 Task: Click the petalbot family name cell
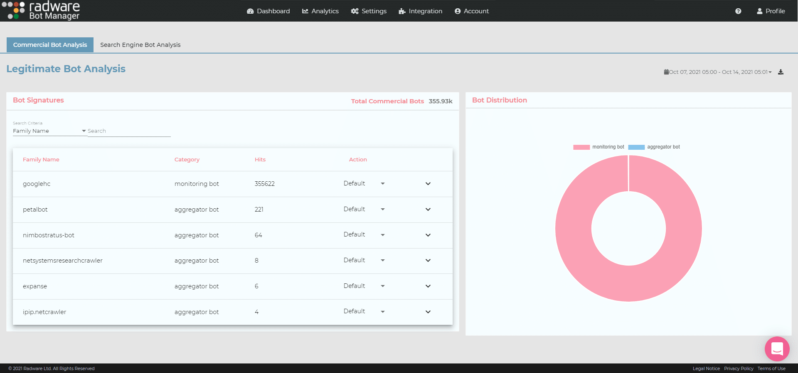pos(35,210)
